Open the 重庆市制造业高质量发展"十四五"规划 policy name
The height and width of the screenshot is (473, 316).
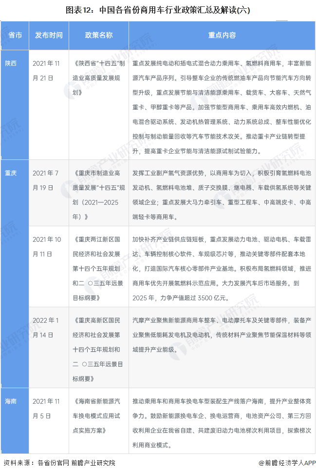[x=99, y=195]
